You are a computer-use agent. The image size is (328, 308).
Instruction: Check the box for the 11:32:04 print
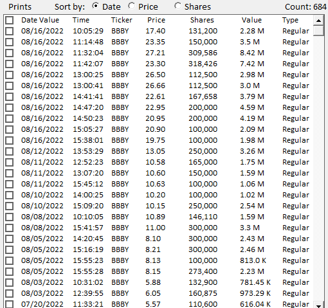(10, 53)
